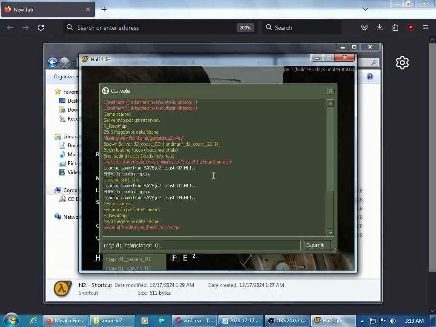Open Firefox downloads panel
The height and width of the screenshot is (327, 436).
tap(379, 27)
